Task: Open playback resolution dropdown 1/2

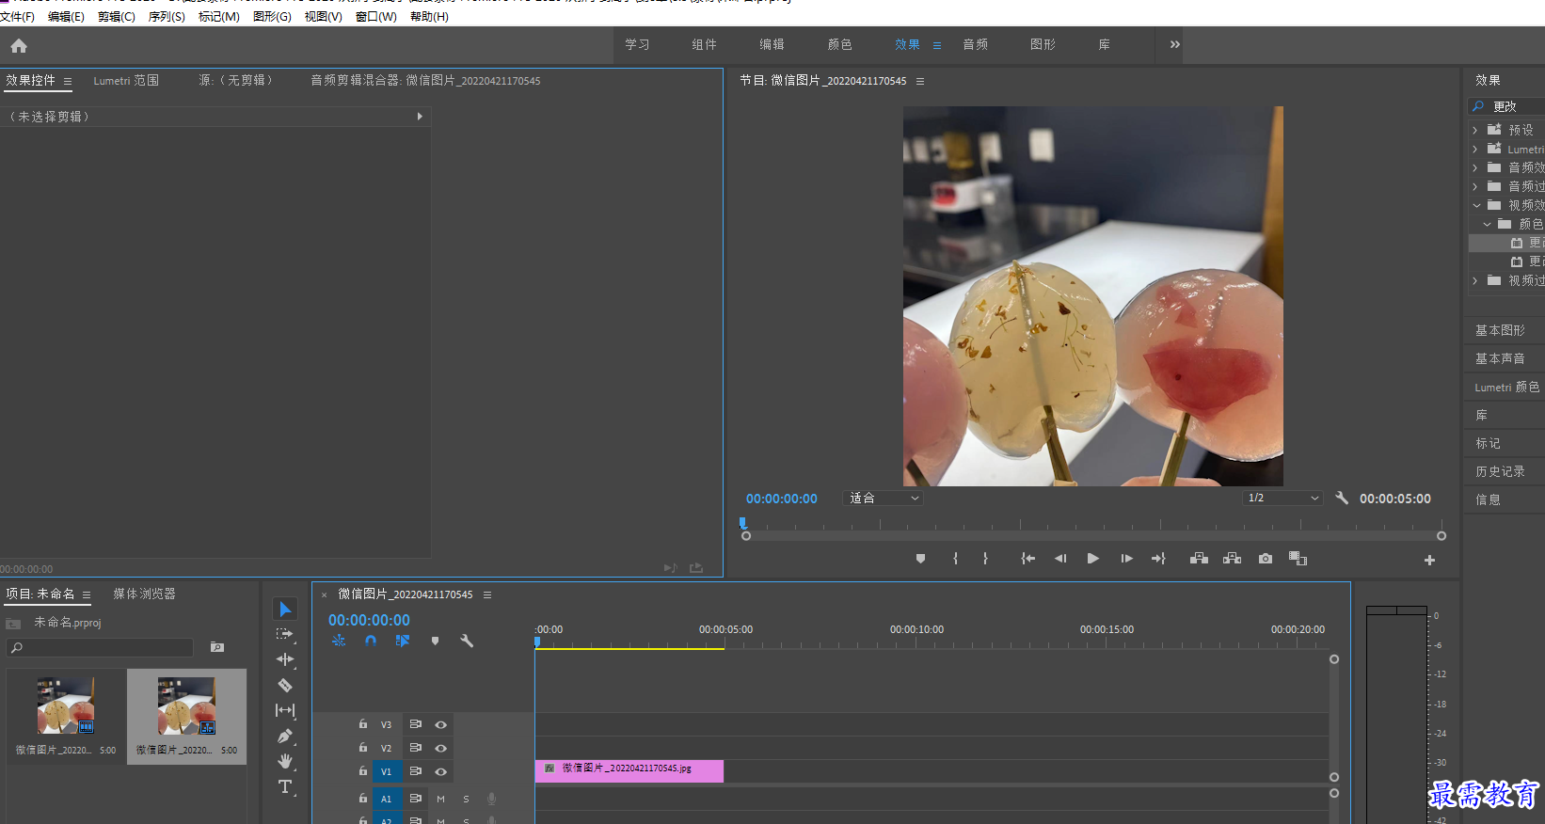Action: click(x=1282, y=499)
